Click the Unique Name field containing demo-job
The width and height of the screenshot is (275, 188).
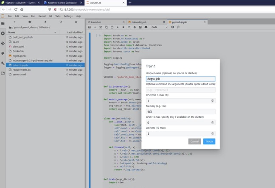click(x=180, y=79)
